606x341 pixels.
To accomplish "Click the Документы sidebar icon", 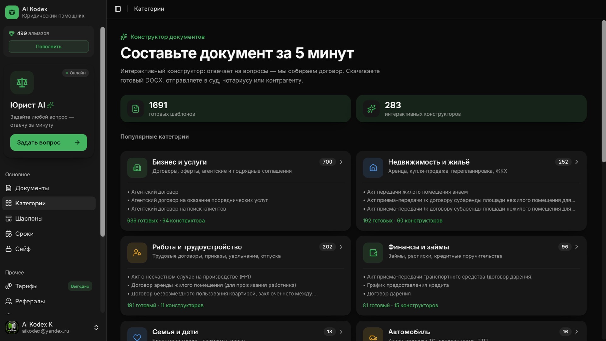I will point(9,188).
